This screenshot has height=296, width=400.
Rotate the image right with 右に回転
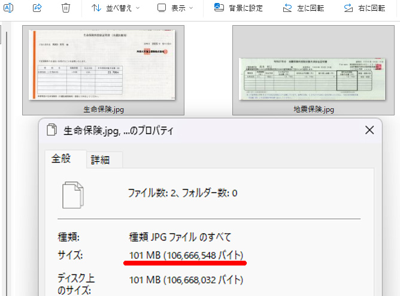pos(365,8)
